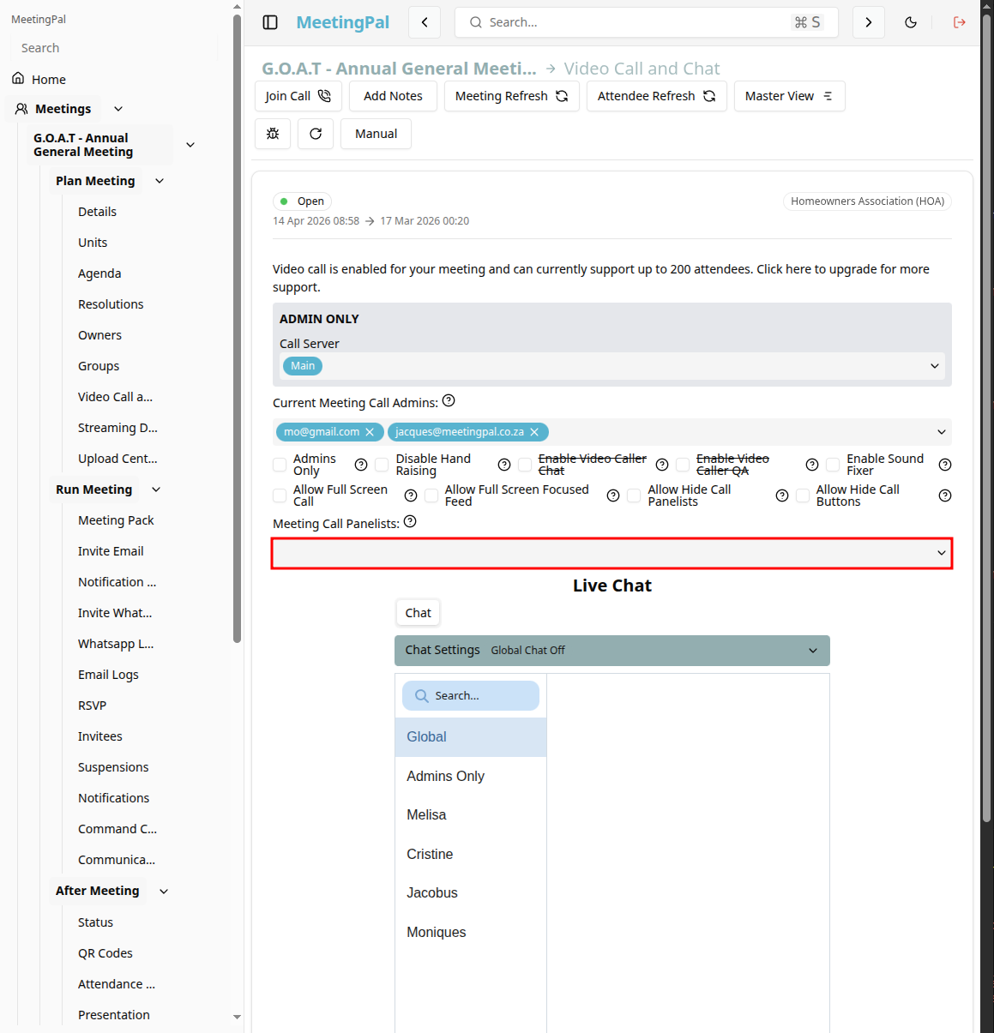
Task: Open the Resolutions sidebar item
Action: [111, 304]
